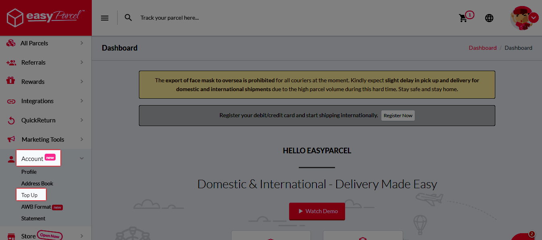This screenshot has width=542, height=240.
Task: Click the Dashboard breadcrumb link
Action: point(482,48)
